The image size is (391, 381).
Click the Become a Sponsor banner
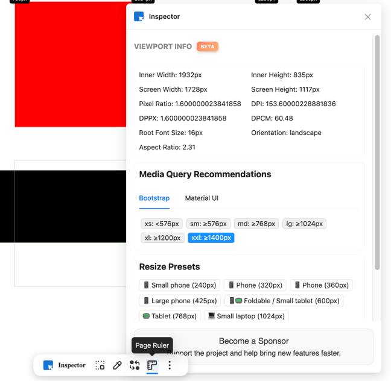coord(253,347)
